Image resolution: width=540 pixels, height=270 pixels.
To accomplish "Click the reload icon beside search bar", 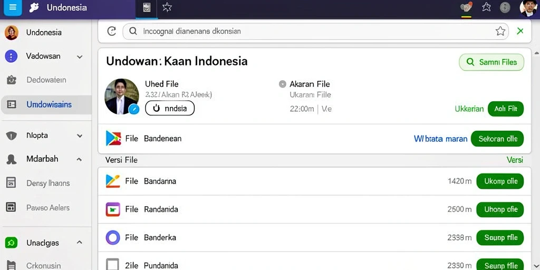I will (112, 31).
